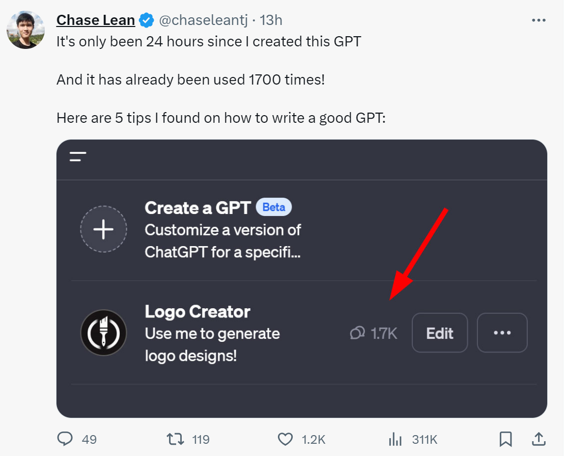
Task: Bookmark this tweet
Action: click(505, 439)
